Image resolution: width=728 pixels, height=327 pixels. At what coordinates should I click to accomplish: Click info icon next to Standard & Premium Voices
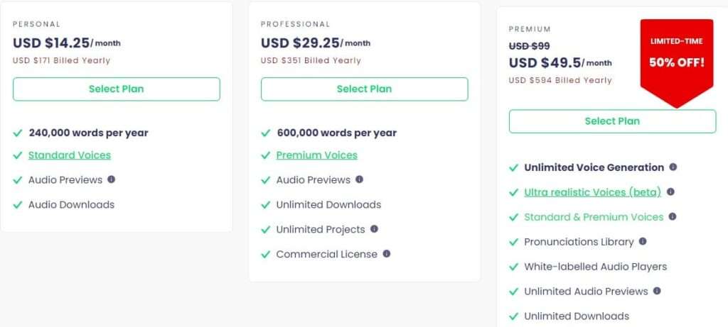[673, 217]
